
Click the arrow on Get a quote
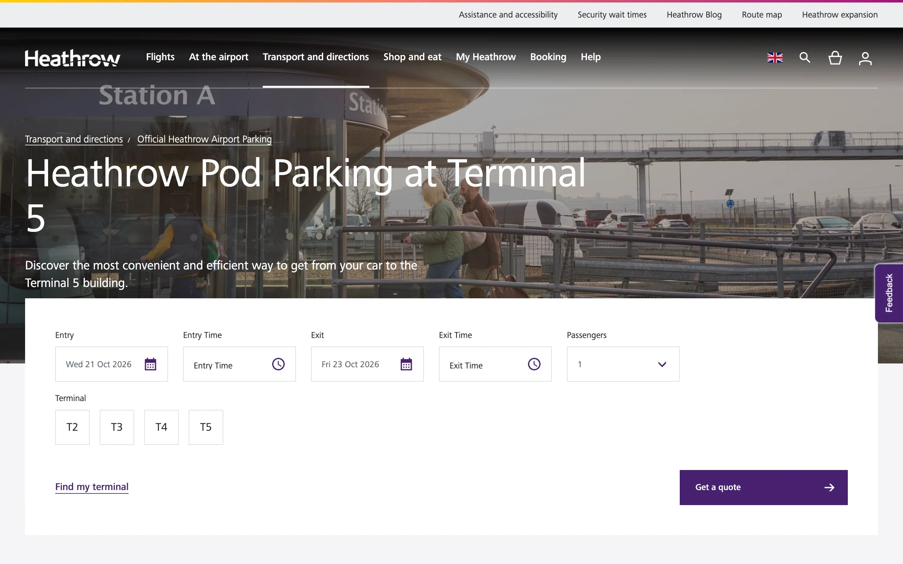click(x=829, y=488)
